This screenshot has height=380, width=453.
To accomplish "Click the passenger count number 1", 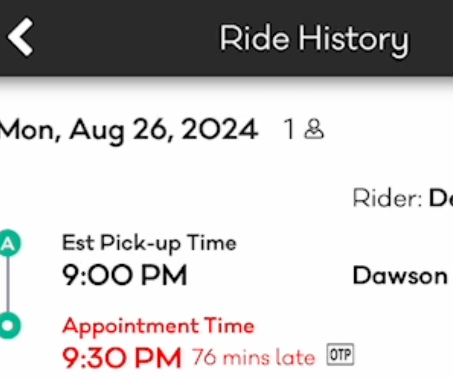I will 289,130.
